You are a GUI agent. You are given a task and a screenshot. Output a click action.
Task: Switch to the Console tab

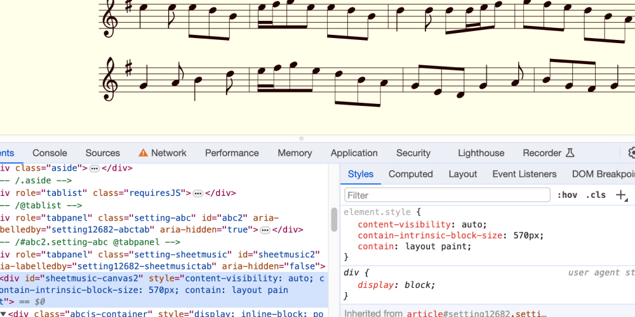point(50,153)
